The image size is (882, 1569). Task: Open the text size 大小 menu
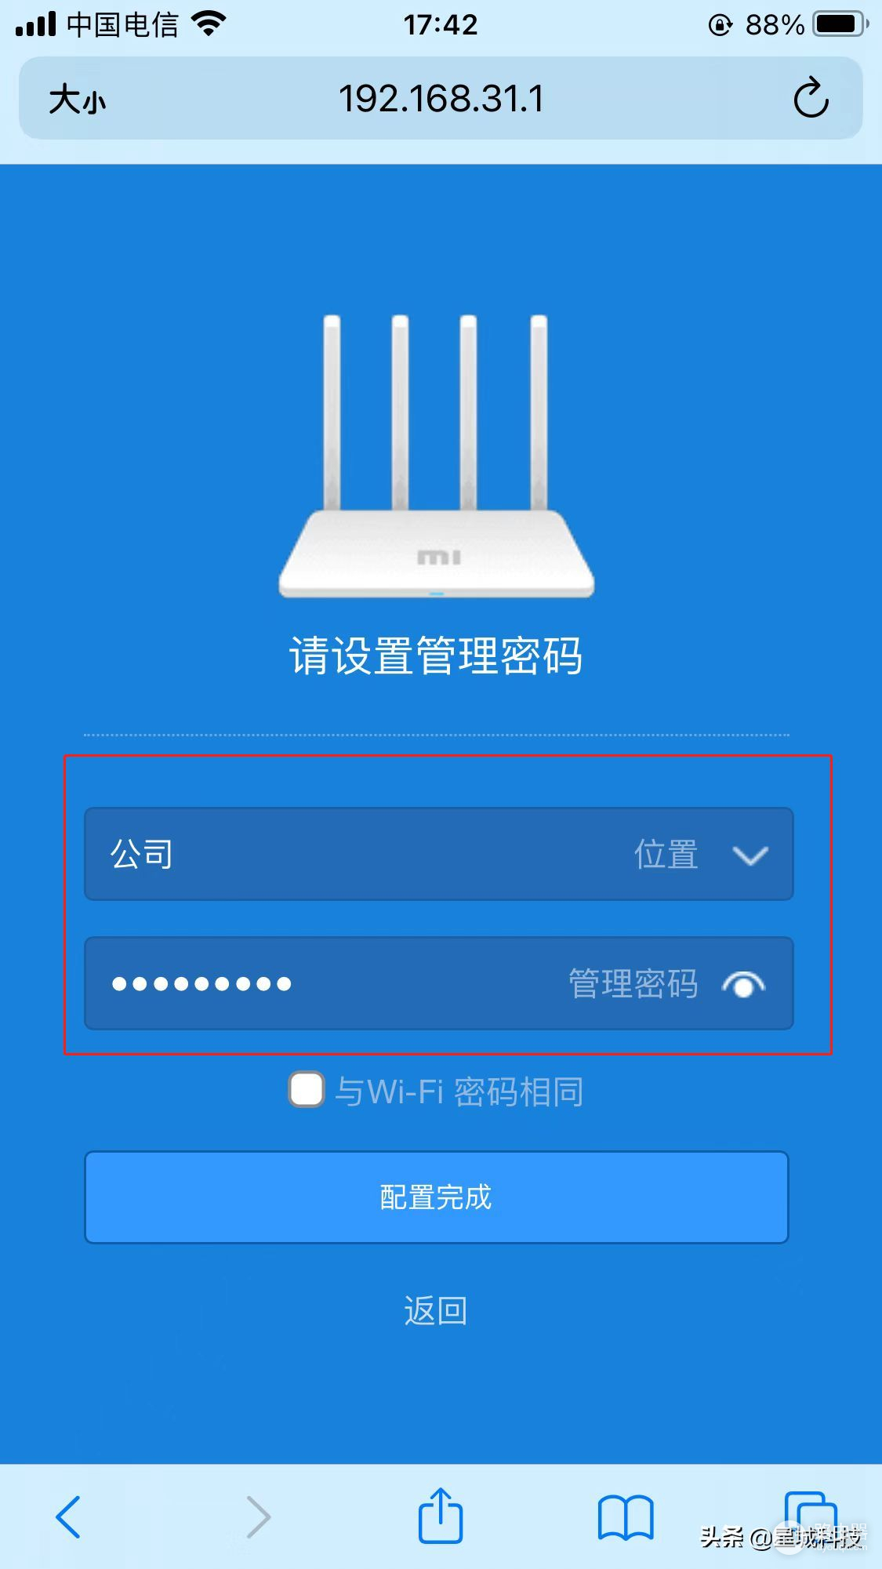coord(77,100)
